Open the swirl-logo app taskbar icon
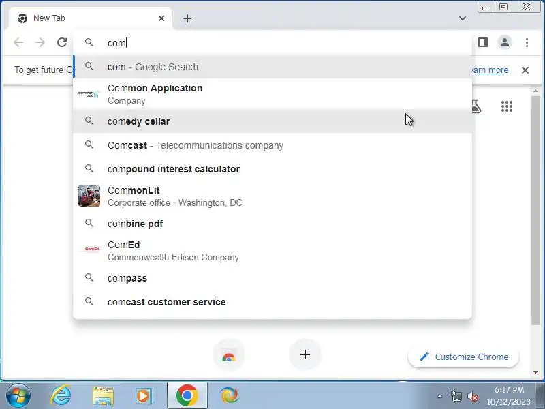The width and height of the screenshot is (545, 409). point(229,395)
